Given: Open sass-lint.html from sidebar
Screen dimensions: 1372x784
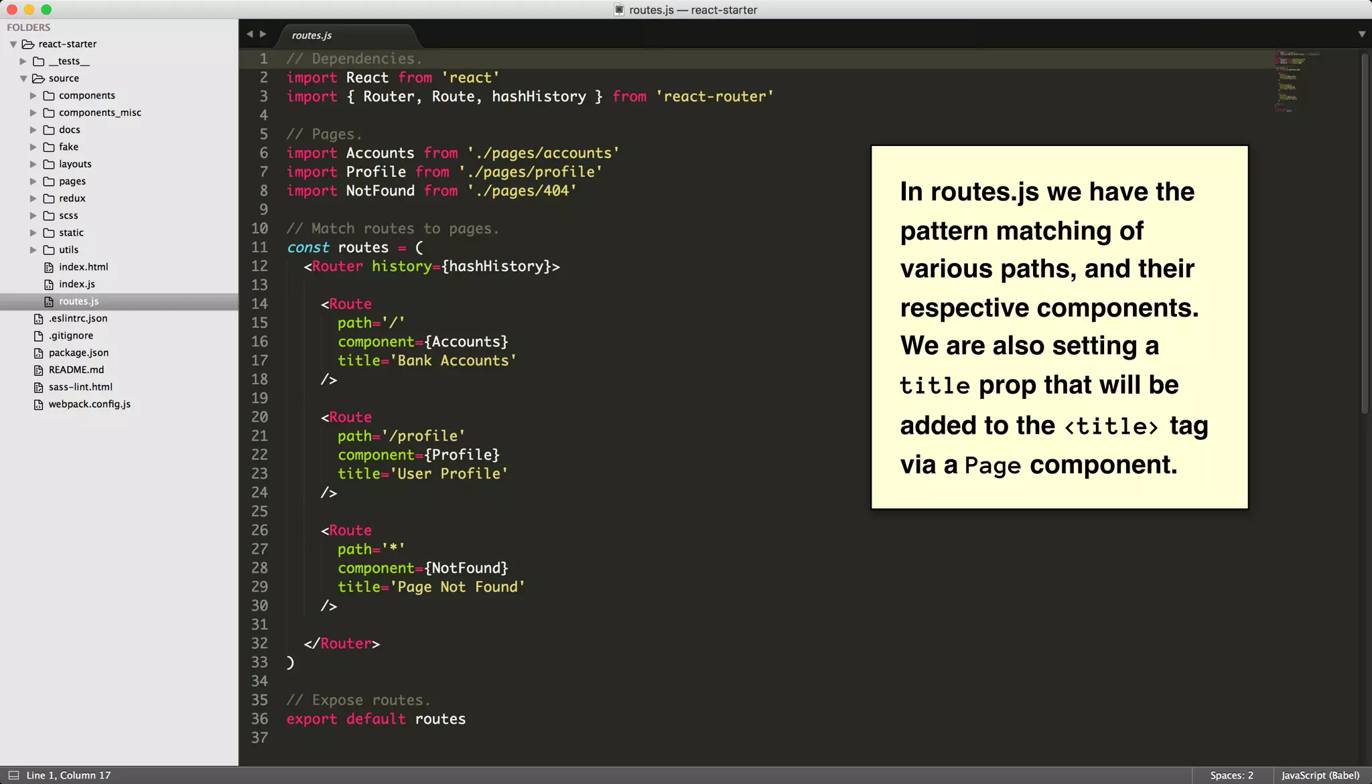Looking at the screenshot, I should [80, 387].
